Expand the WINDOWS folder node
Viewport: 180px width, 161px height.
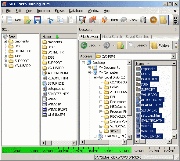click(x=101, y=126)
